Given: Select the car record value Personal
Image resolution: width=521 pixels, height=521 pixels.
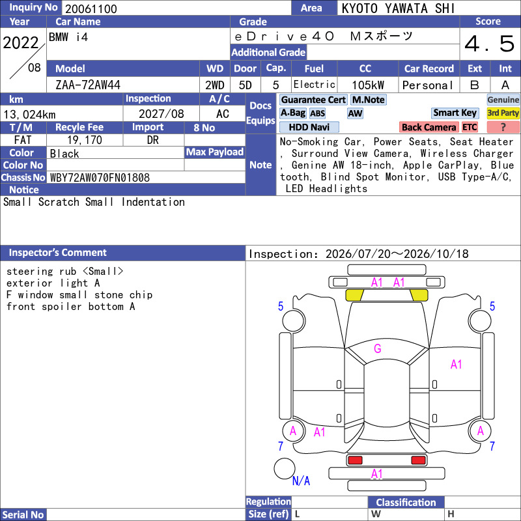Looking at the screenshot, I should click(x=428, y=85).
